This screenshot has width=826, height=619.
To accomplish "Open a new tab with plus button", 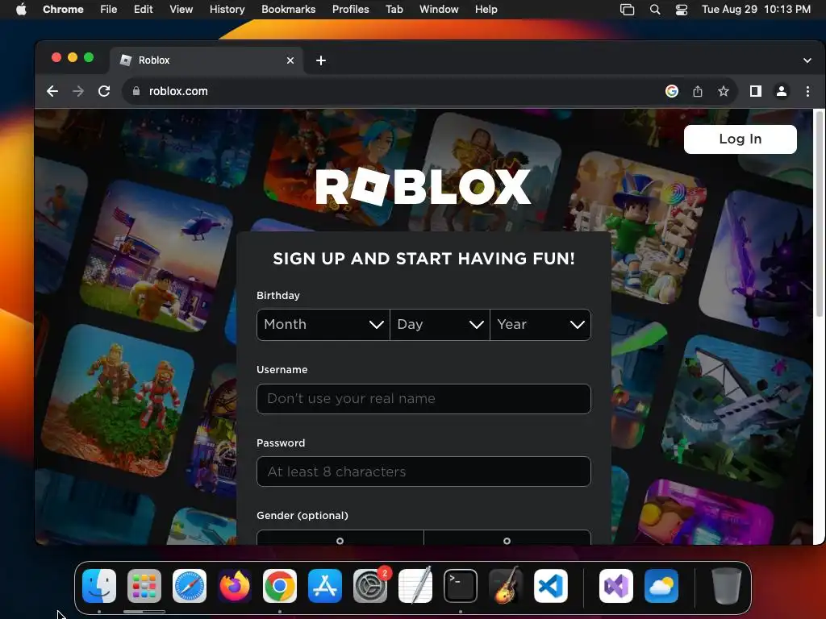I will 321,60.
